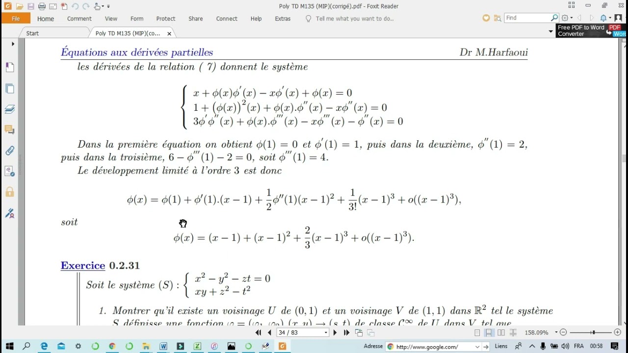Expand the navigation side panel arrow

pyautogui.click(x=13, y=44)
